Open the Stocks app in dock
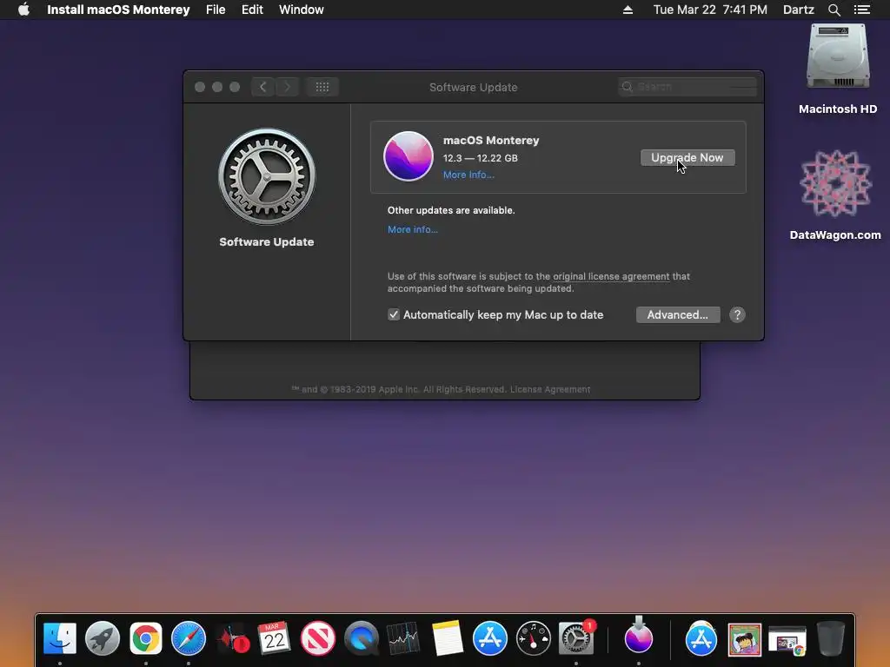The height and width of the screenshot is (667, 890). tap(403, 638)
